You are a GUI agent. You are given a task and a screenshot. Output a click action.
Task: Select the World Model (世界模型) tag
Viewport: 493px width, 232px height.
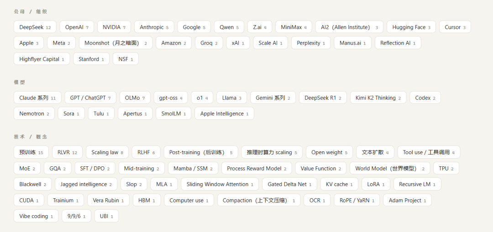point(390,168)
